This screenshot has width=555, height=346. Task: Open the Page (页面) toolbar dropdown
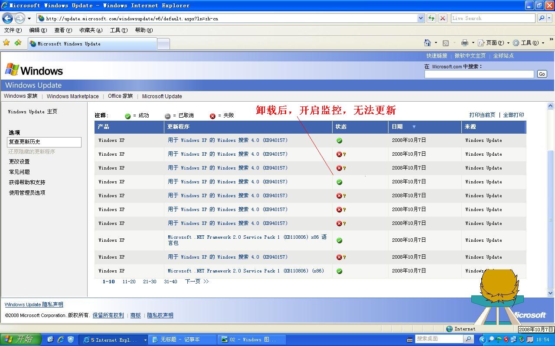click(493, 43)
